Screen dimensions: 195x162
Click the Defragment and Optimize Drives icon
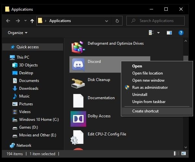tap(78, 48)
